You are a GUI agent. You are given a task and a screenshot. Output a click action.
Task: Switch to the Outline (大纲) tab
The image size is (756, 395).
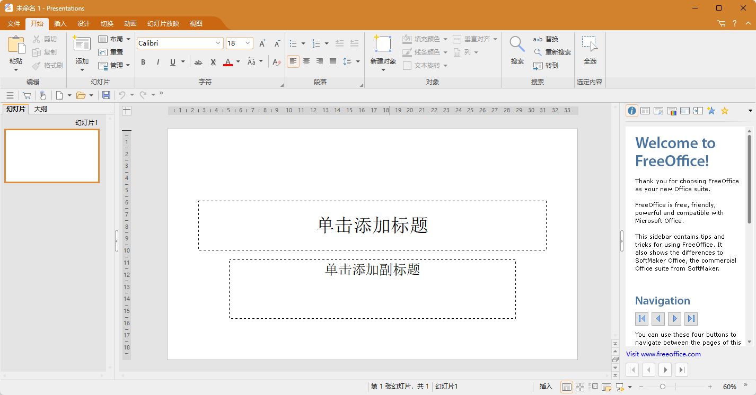click(41, 109)
